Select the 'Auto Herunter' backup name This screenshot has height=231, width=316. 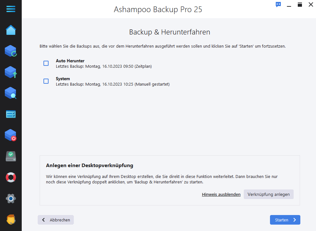pyautogui.click(x=70, y=61)
